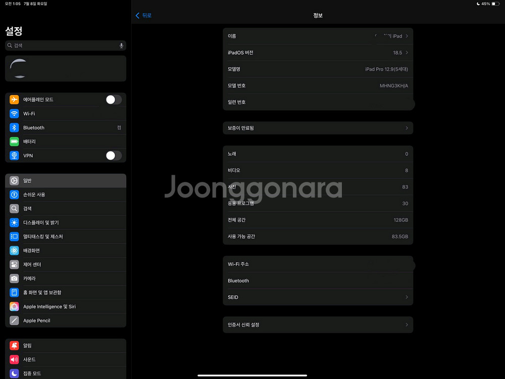505x379 pixels.
Task: Expand 보증이 만료됨 row chevron
Action: point(407,128)
